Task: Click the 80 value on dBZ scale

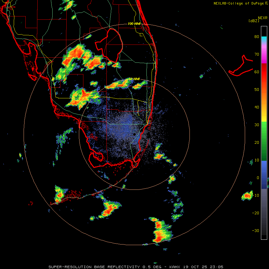Action: pyautogui.click(x=257, y=36)
